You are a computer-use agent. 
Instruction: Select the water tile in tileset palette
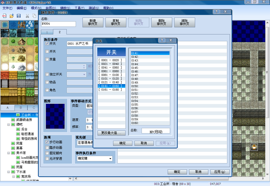5,25
